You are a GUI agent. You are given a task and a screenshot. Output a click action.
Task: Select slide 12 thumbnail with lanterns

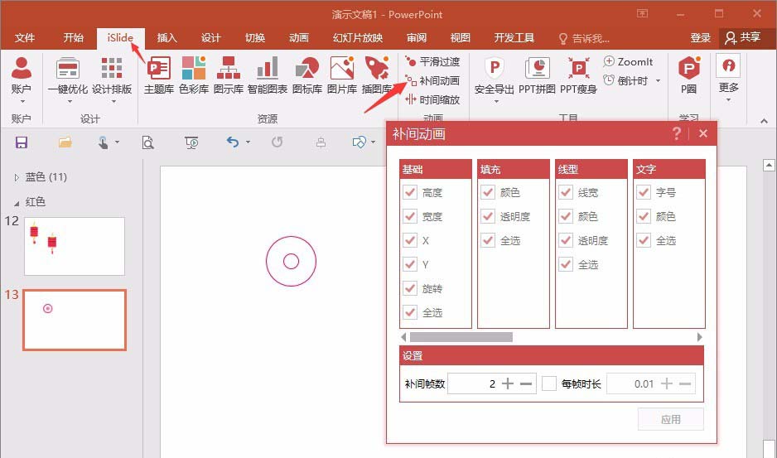click(x=75, y=246)
